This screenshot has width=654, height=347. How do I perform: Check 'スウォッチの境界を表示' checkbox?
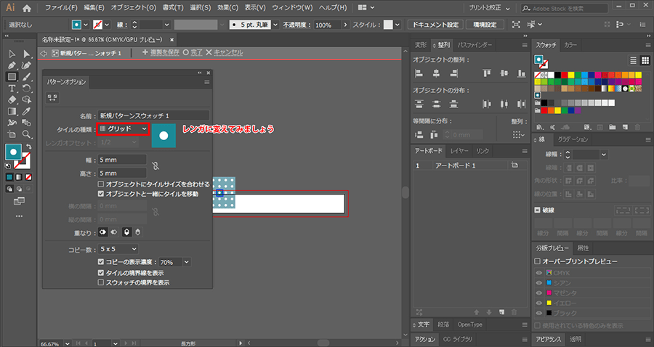(102, 282)
